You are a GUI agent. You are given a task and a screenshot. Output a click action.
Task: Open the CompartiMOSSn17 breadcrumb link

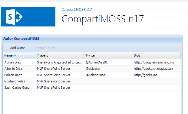(77, 10)
